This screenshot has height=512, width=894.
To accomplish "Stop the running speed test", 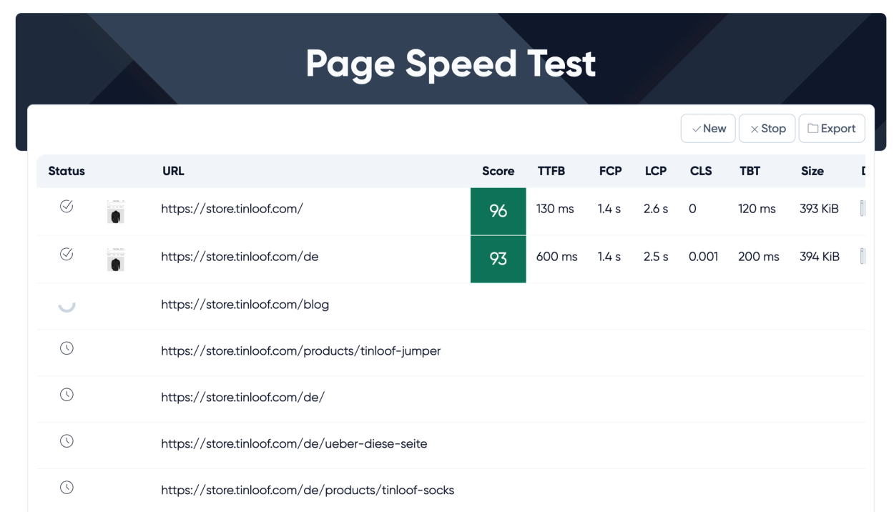I will 767,129.
